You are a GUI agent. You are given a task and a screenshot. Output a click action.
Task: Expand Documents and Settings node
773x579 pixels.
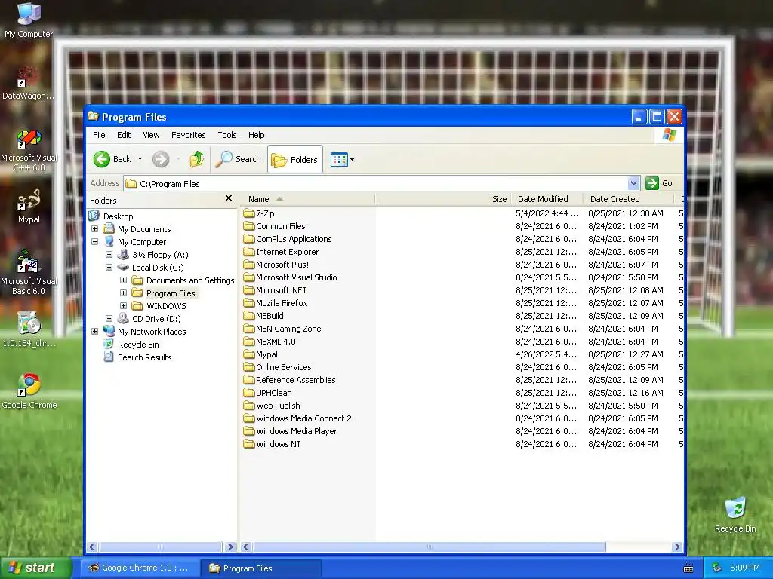point(123,280)
